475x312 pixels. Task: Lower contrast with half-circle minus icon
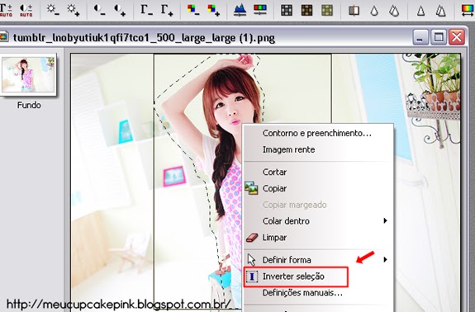point(99,10)
